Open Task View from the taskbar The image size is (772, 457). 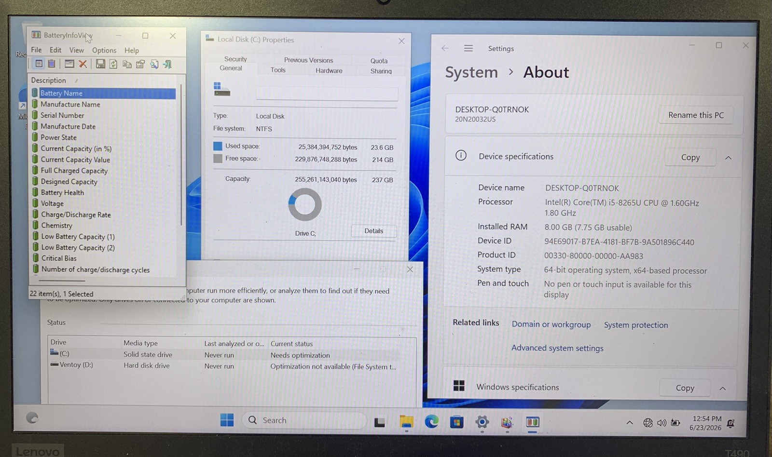pos(380,422)
